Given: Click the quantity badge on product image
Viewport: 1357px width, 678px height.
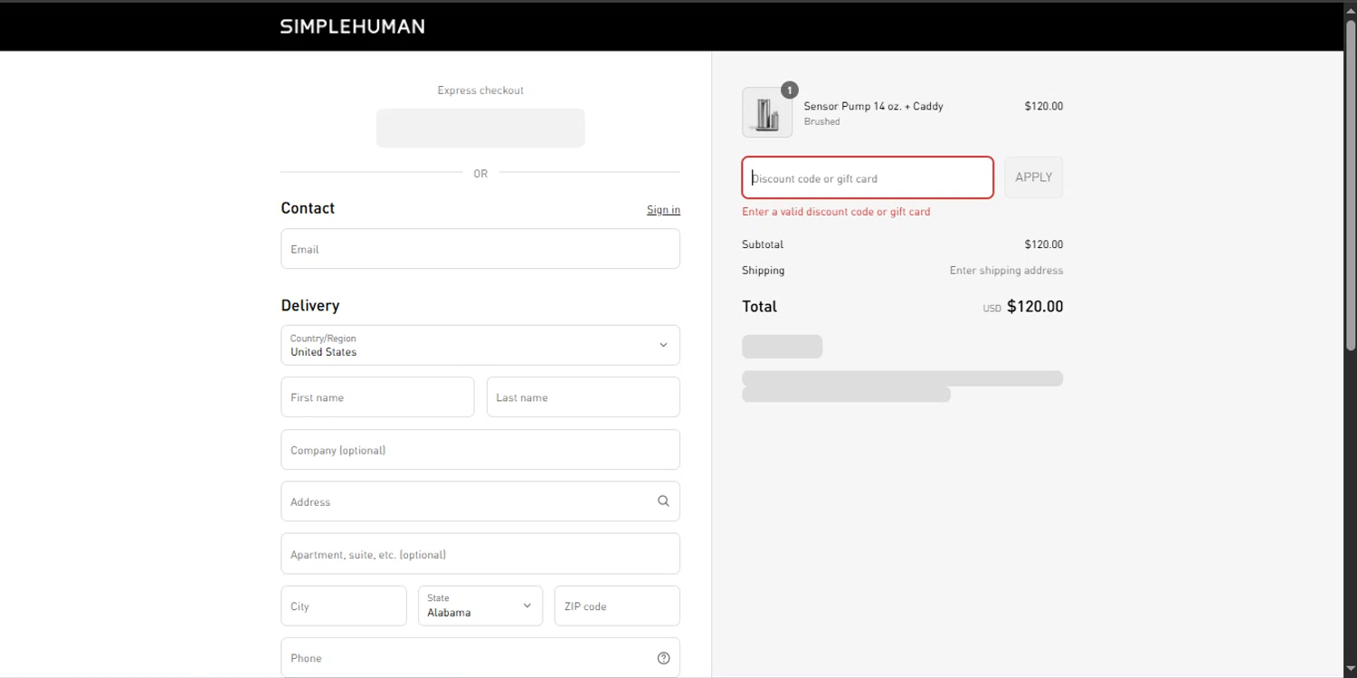Looking at the screenshot, I should tap(790, 90).
